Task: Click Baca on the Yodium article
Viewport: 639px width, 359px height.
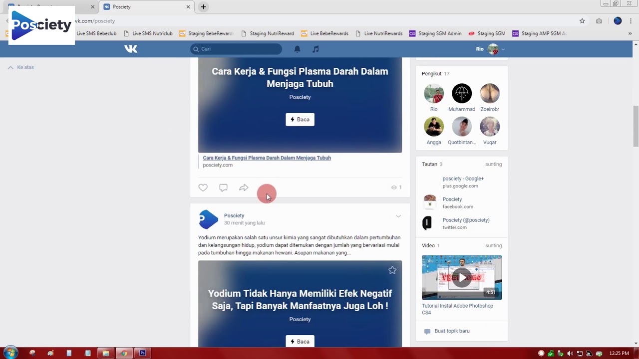Action: coord(300,342)
